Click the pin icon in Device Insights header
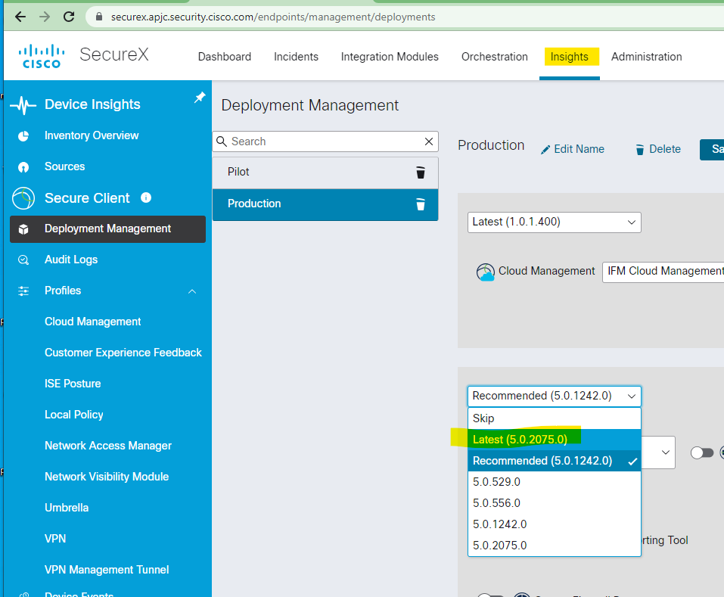The image size is (724, 597). (x=200, y=98)
